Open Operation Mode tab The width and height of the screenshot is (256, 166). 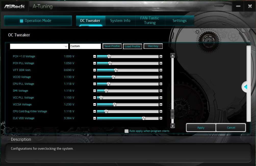(38, 21)
